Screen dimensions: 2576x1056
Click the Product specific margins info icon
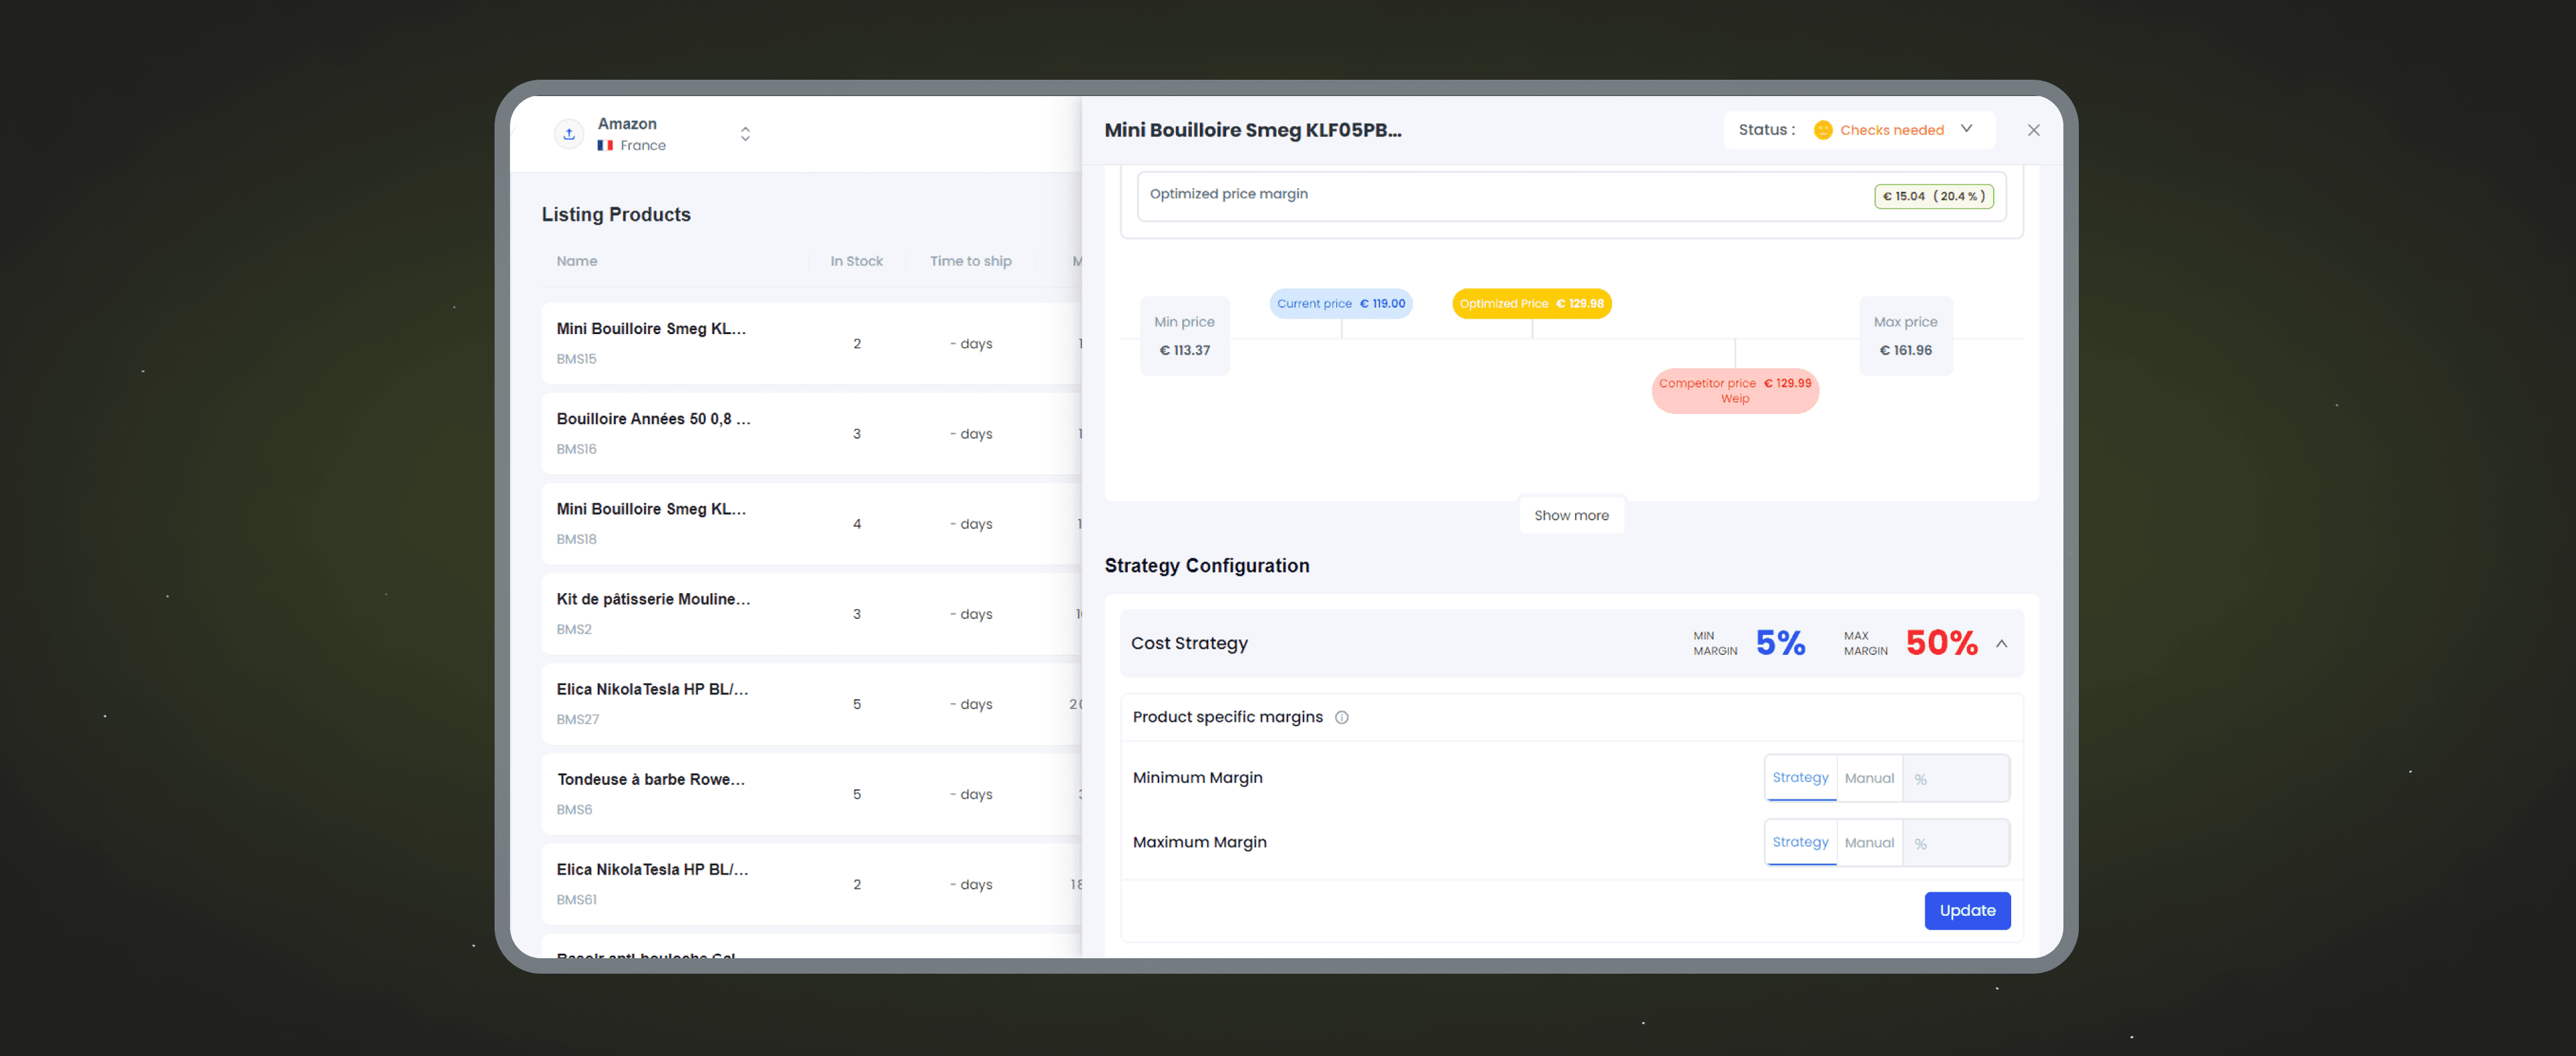[x=1341, y=717]
